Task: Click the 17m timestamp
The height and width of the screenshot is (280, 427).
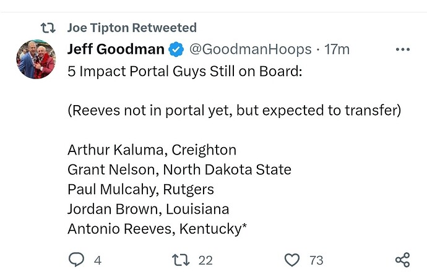Action: point(337,49)
